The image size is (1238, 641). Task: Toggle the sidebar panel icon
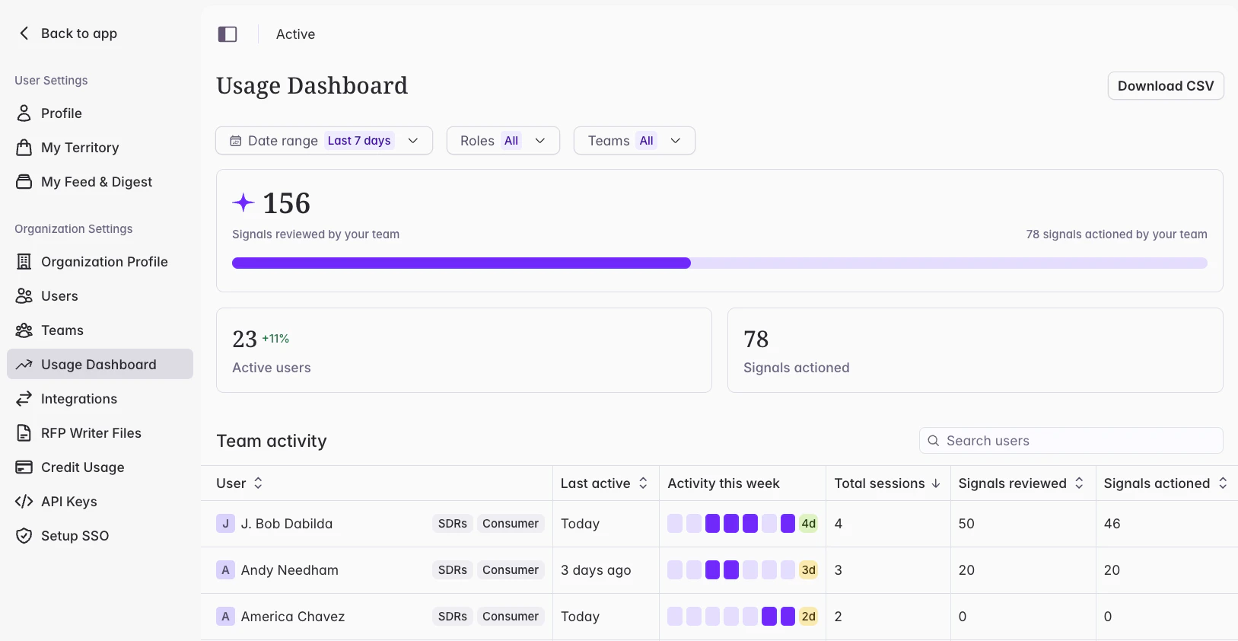point(228,33)
